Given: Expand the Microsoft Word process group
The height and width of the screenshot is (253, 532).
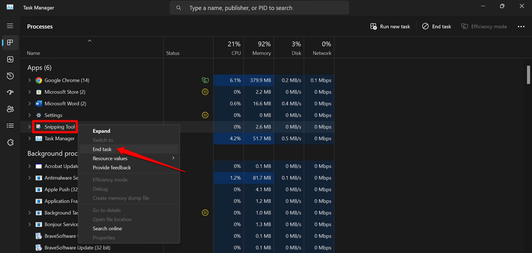Looking at the screenshot, I should coord(29,103).
